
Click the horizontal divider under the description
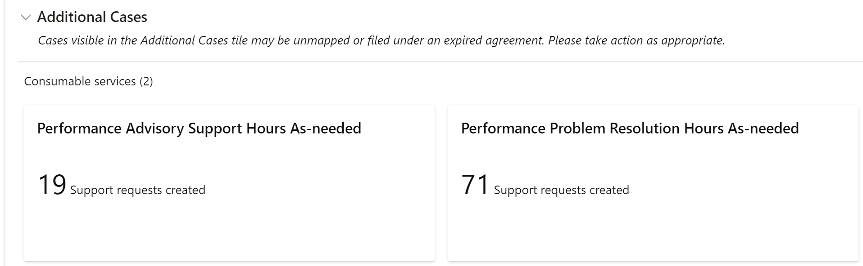point(440,62)
